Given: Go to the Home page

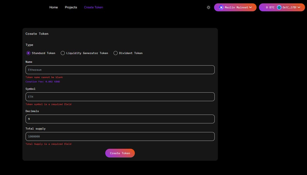Looking at the screenshot, I should [53, 7].
